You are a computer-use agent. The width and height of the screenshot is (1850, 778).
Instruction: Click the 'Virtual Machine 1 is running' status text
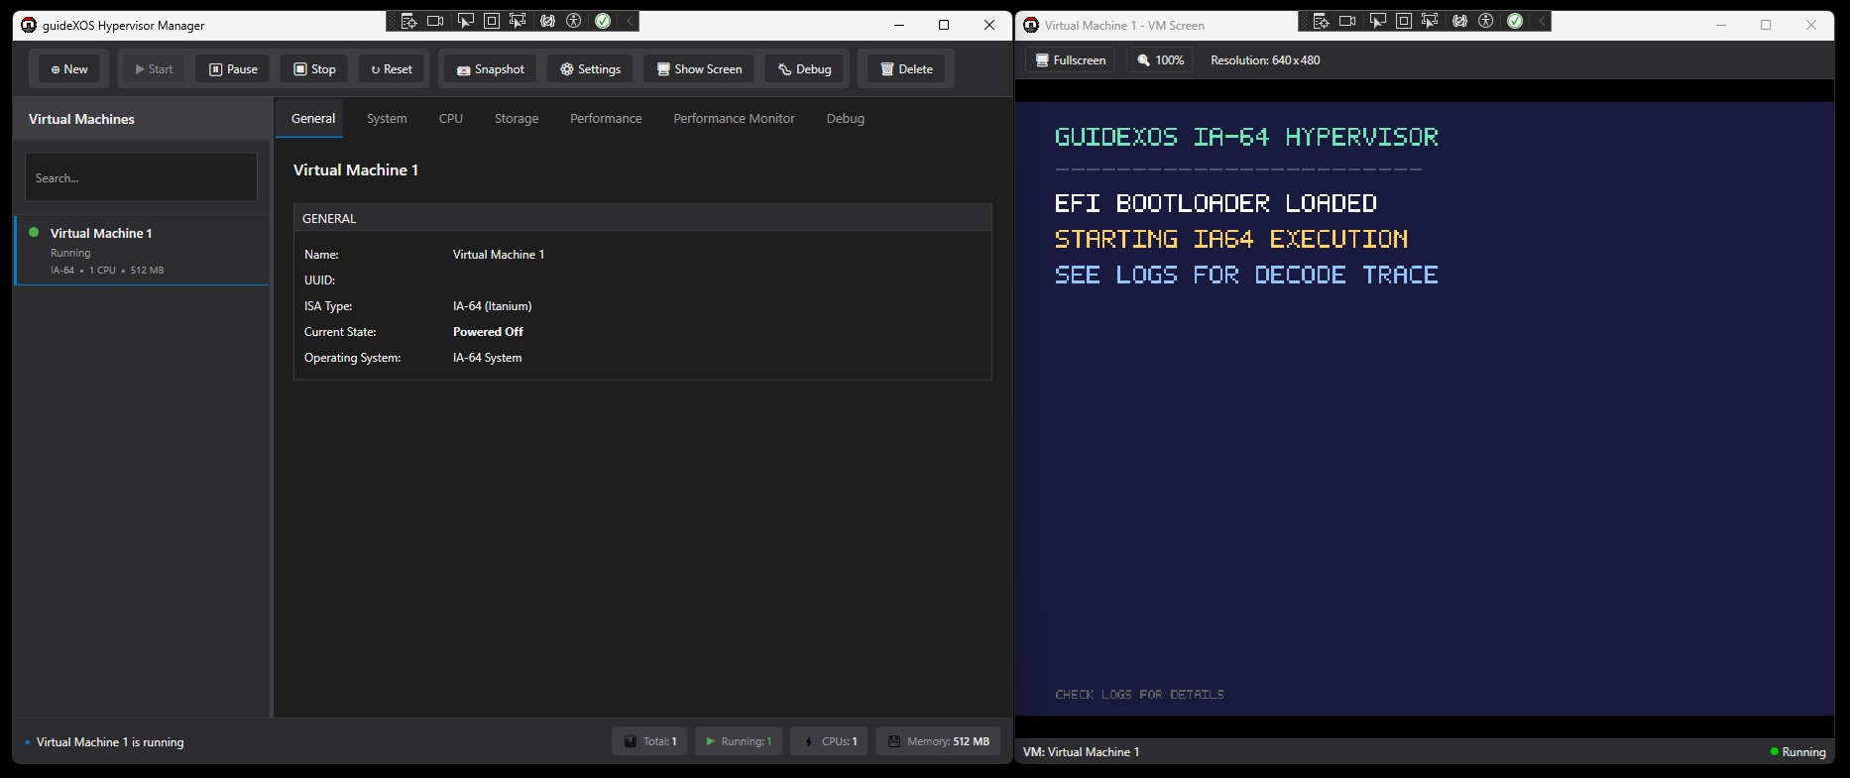(x=110, y=742)
